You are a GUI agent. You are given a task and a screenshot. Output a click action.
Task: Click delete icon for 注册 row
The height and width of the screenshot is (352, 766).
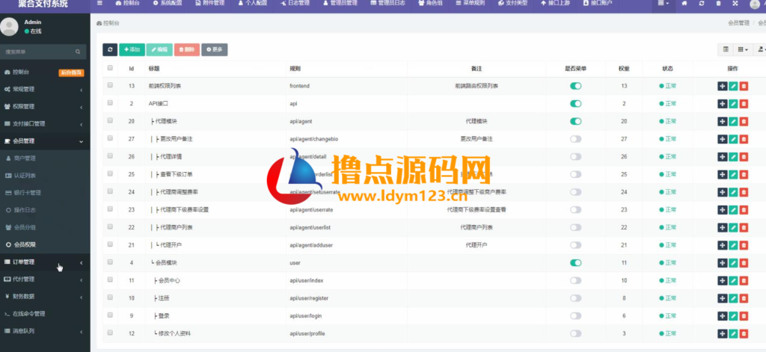pos(744,297)
